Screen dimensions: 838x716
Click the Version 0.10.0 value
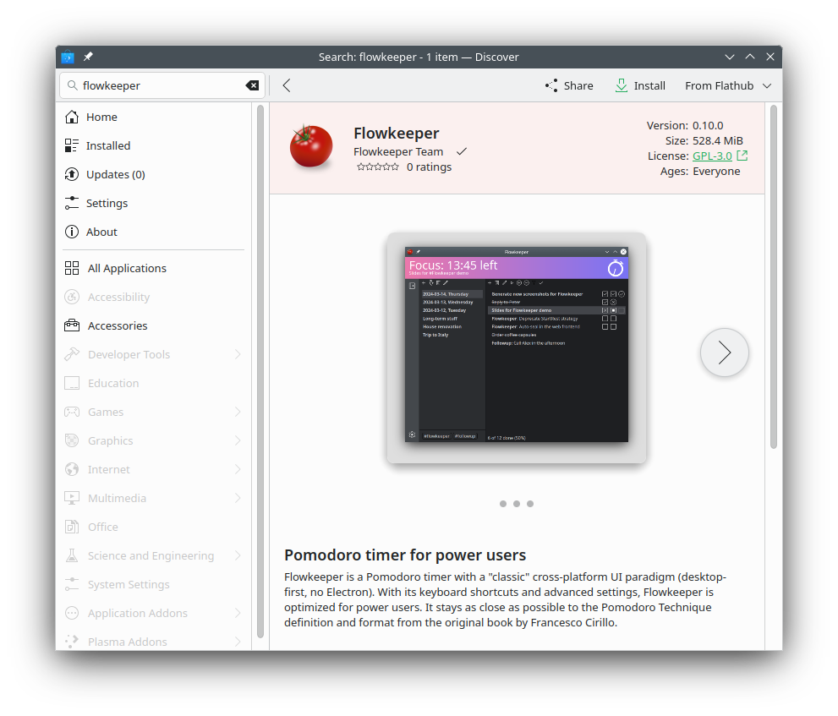(x=708, y=126)
